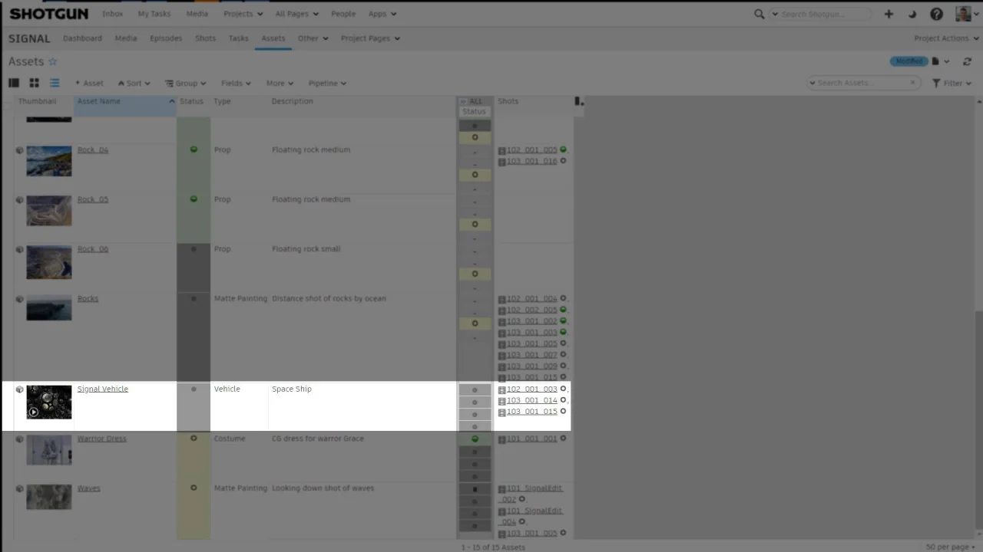Open the People page
Screen dimensions: 983x552
pos(343,14)
